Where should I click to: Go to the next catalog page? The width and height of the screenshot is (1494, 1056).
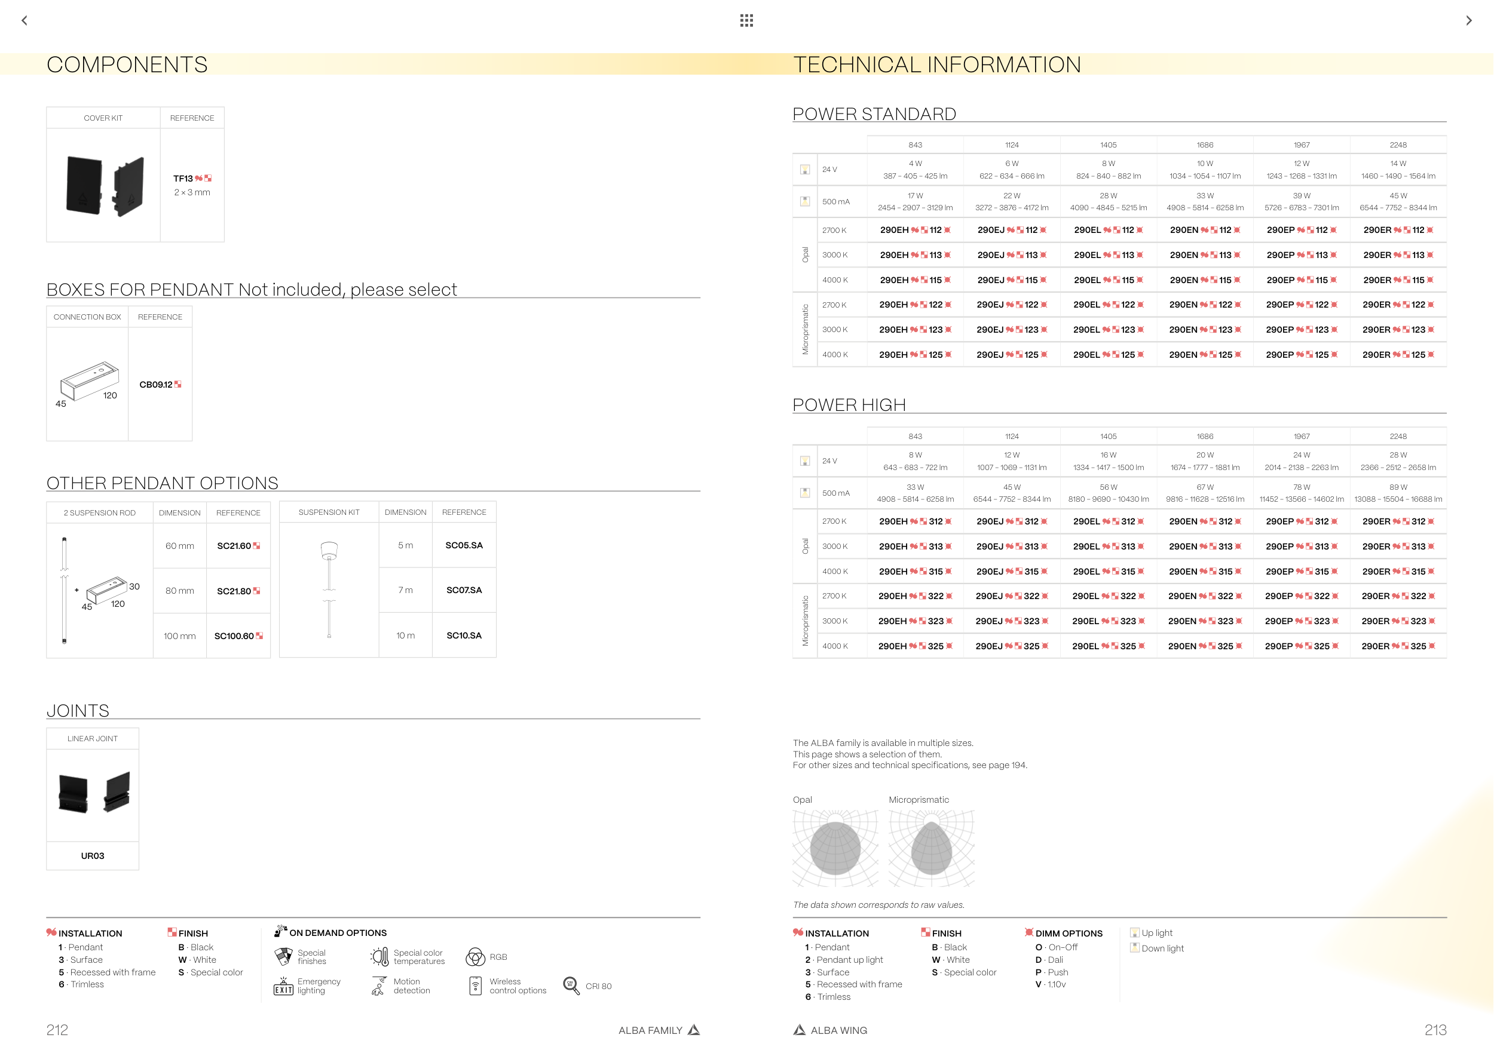[1468, 21]
